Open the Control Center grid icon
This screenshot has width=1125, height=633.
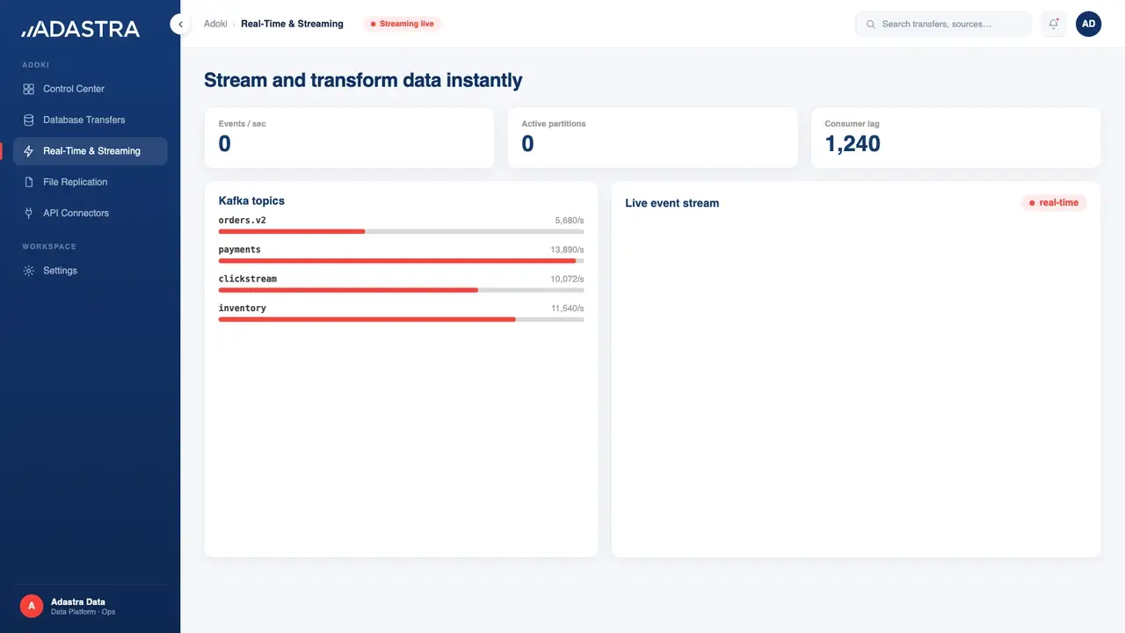[28, 89]
